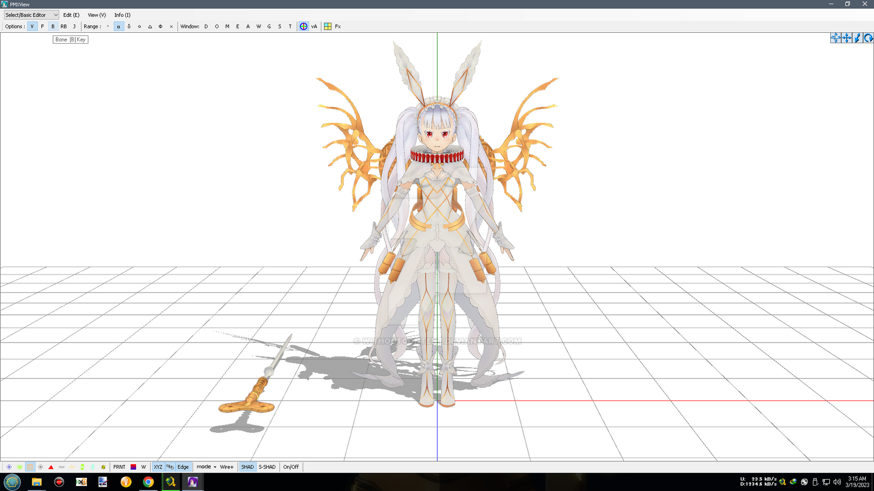Image resolution: width=874 pixels, height=491 pixels.
Task: Click the blue camera rotate icon
Action: [868, 38]
